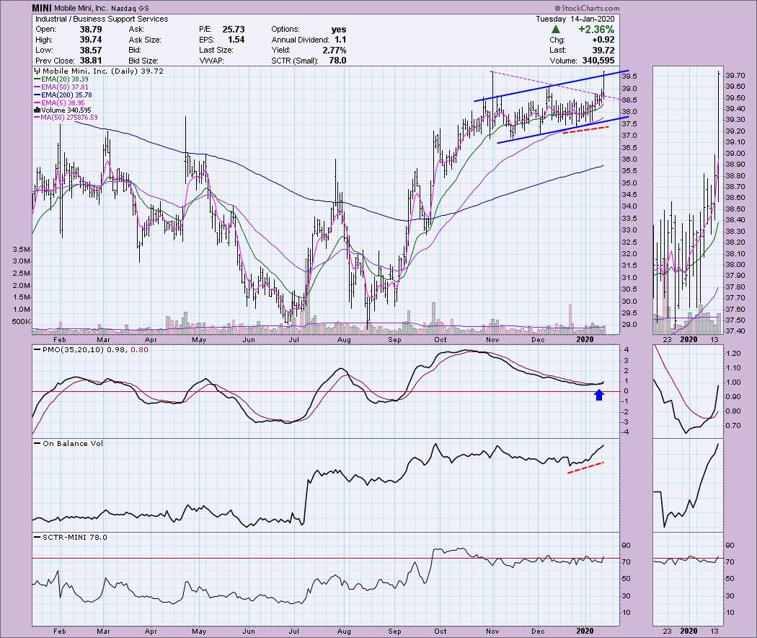Click the Options value 'yes'
Viewport: 757px width, 638px height.
(339, 30)
